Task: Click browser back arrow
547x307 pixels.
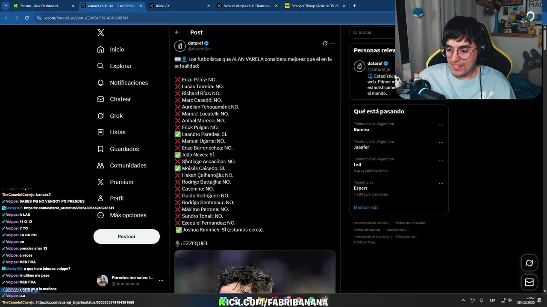Action: point(6,18)
